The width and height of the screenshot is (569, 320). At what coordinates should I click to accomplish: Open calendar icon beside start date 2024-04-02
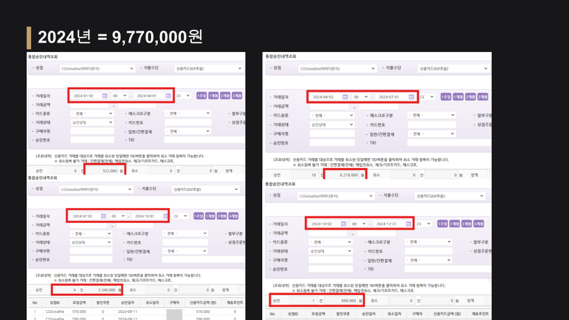tap(345, 97)
